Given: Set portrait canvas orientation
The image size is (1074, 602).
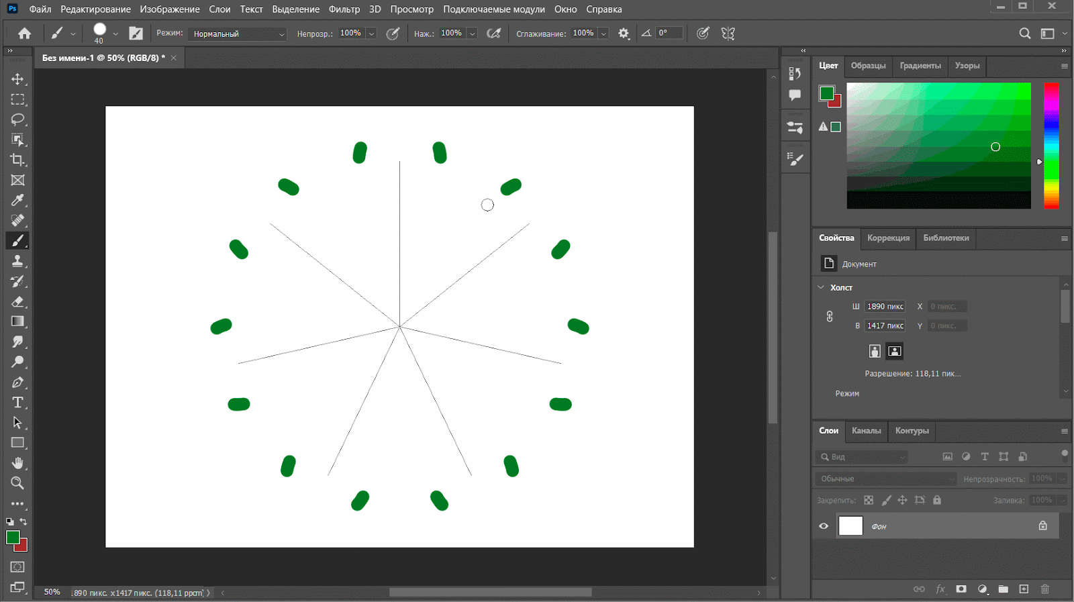Looking at the screenshot, I should (874, 351).
